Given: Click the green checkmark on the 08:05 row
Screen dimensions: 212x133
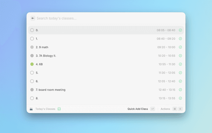Looking at the screenshot, I should [180, 30].
